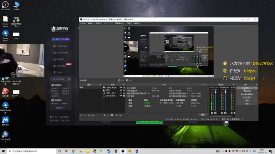Pop out the Controls dock panel

click(256, 85)
